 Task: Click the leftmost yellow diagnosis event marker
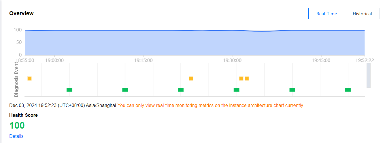(29, 78)
